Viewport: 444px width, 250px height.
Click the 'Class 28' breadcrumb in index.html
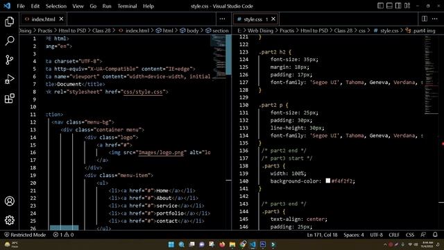[101, 31]
